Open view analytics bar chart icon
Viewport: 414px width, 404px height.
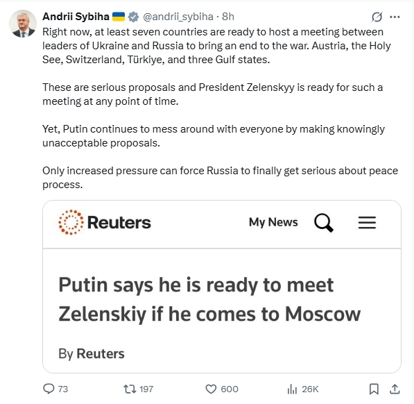click(292, 389)
